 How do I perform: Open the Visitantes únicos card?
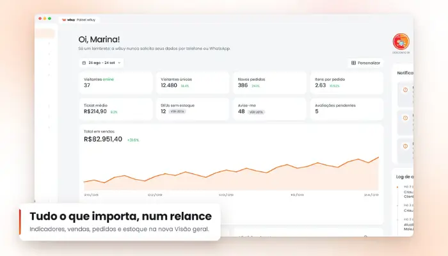[193, 83]
